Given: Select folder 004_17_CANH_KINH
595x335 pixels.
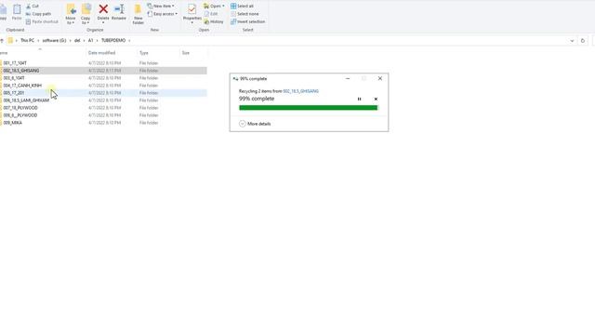Looking at the screenshot, I should 22,86.
